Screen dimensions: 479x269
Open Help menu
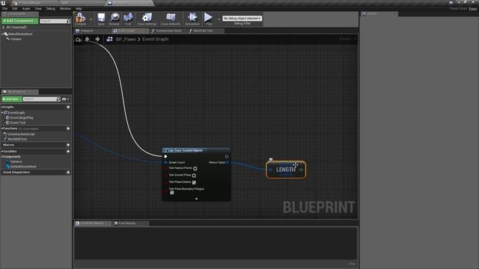79,8
